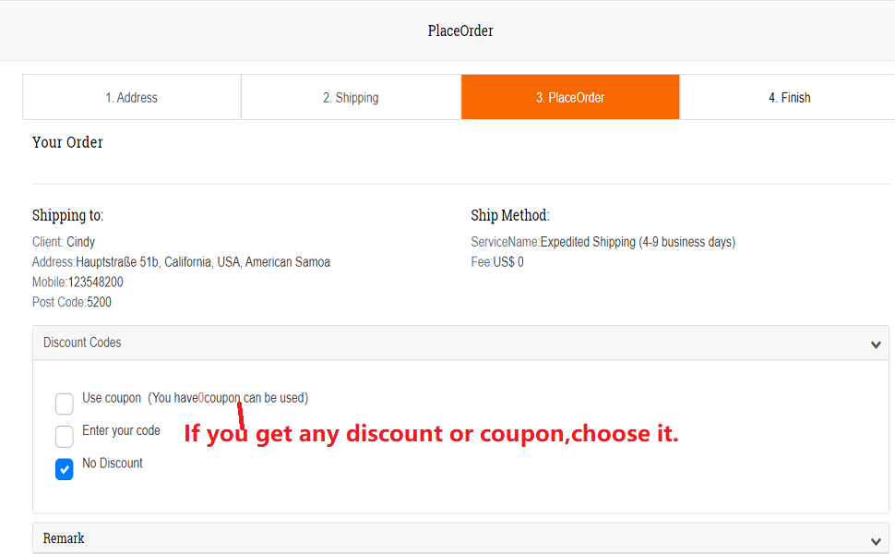
Task: Click the Expedited Shipping service name
Action: point(638,242)
